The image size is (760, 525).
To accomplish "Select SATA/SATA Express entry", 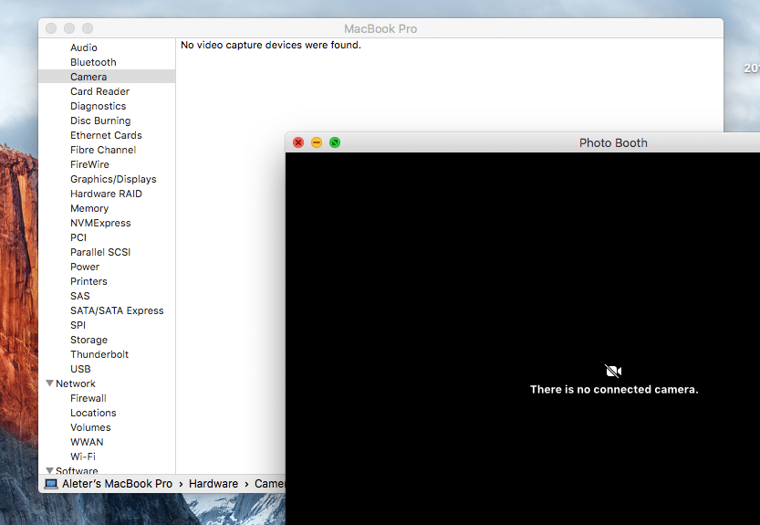I will [x=117, y=310].
